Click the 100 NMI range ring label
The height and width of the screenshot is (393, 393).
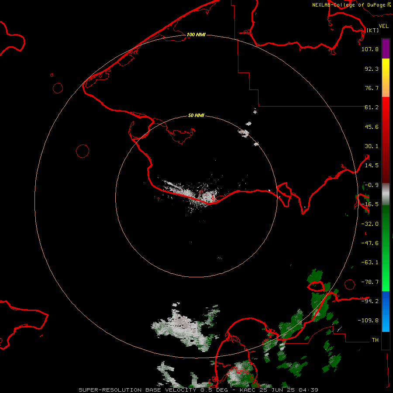click(x=196, y=34)
